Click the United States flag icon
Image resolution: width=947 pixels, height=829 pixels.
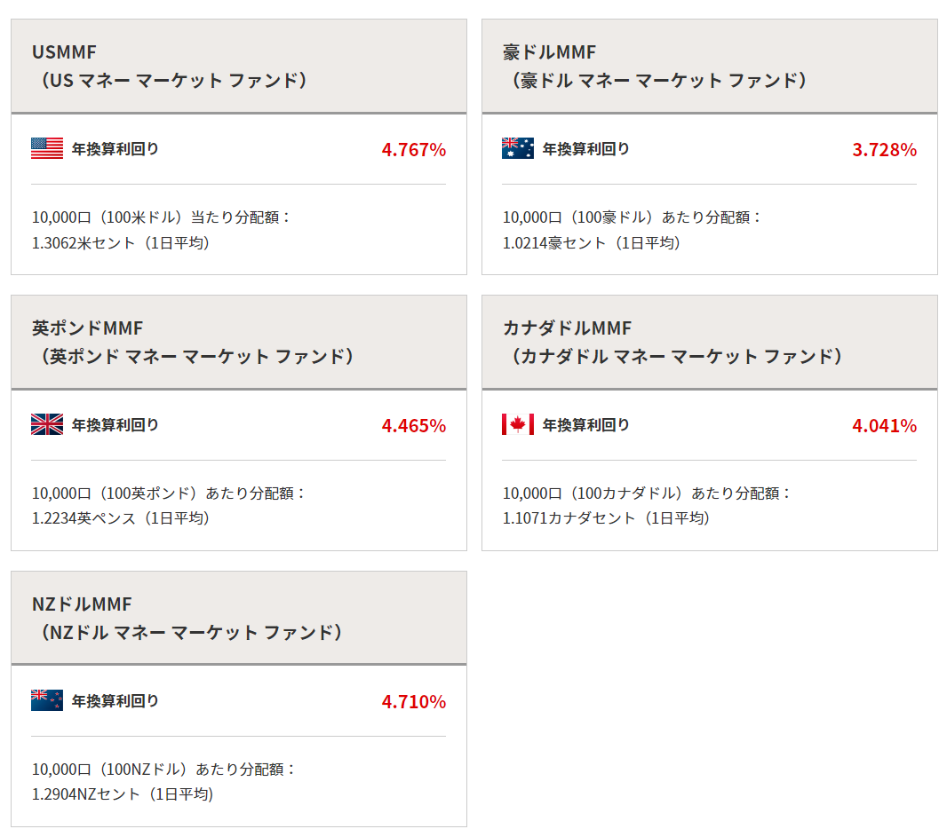(x=47, y=148)
